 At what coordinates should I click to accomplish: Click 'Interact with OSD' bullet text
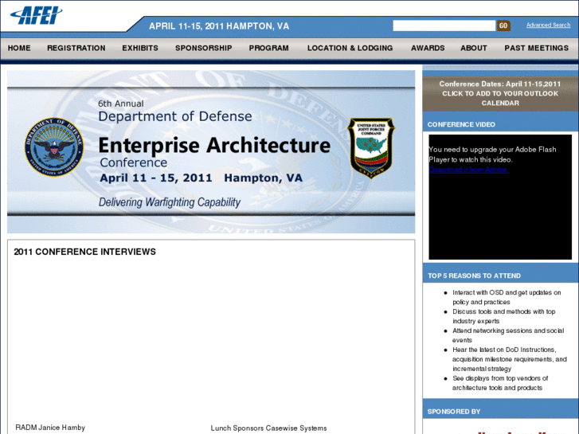click(507, 297)
